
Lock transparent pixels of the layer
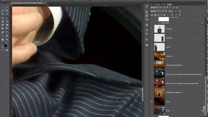pyautogui.click(x=155, y=15)
